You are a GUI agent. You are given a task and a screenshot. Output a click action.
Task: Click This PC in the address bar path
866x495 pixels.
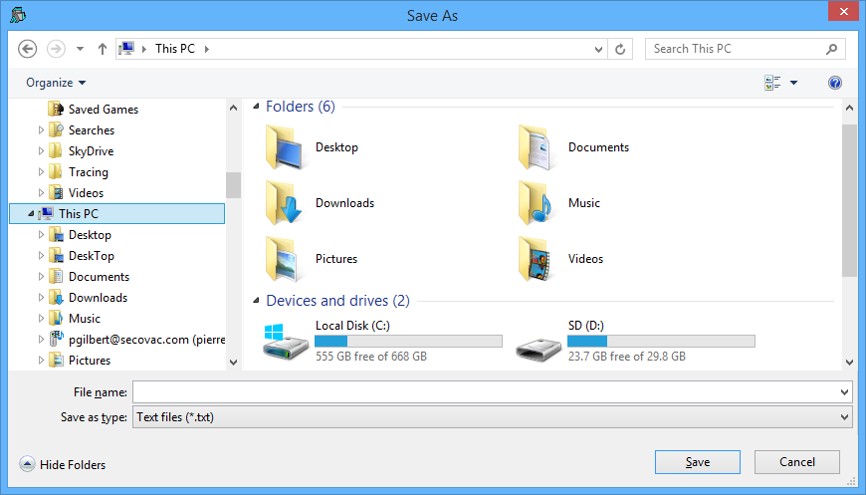click(x=175, y=49)
